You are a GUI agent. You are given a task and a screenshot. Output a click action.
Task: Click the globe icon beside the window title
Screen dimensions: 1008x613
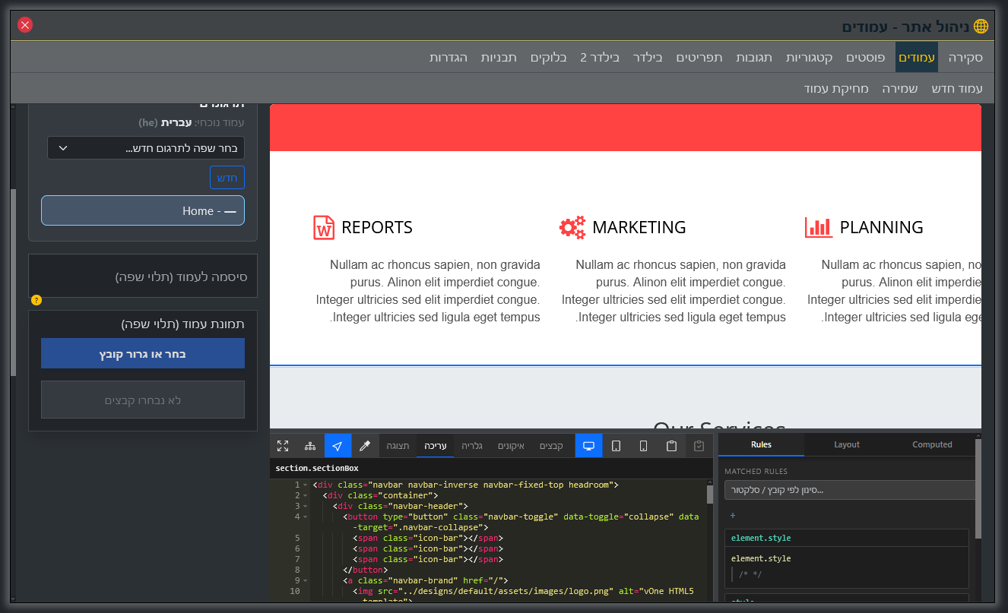pyautogui.click(x=981, y=27)
